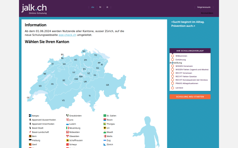This screenshot has width=238, height=148.
Task: Switch language to Italian (it)
Action: 107,7
